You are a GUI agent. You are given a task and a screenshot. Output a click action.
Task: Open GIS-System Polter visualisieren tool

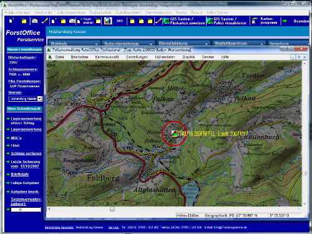227,21
